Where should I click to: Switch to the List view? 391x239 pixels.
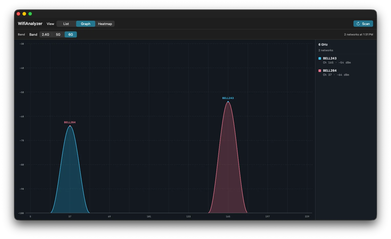tap(66, 24)
